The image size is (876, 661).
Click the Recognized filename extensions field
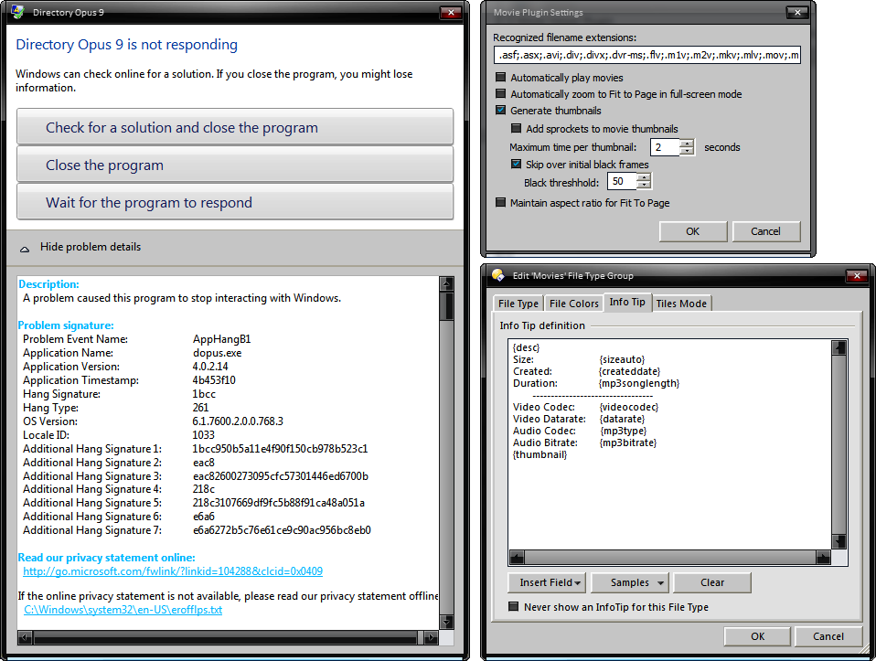(x=647, y=55)
